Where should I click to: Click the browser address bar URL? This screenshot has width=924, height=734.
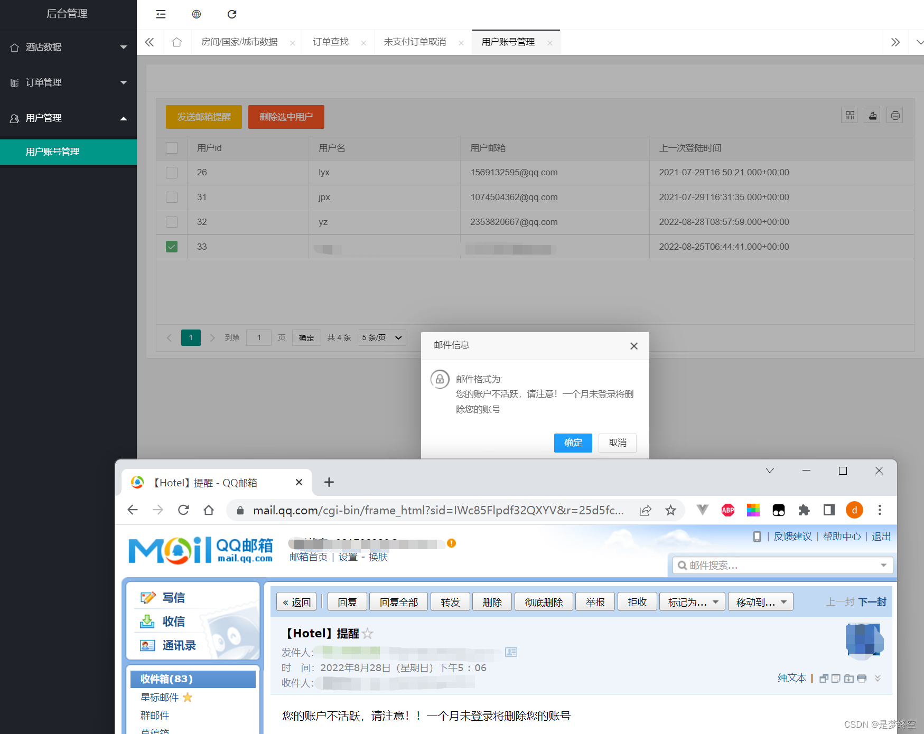tap(438, 510)
